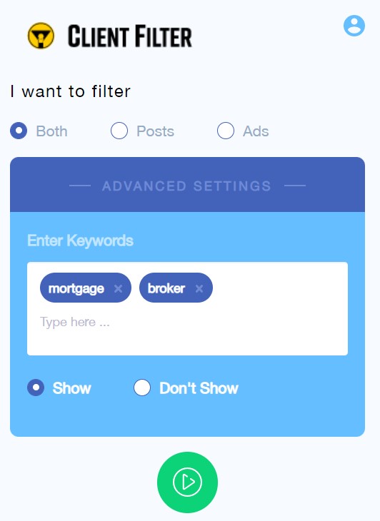The width and height of the screenshot is (380, 521).
Task: Start filtering with the green play button
Action: (188, 482)
